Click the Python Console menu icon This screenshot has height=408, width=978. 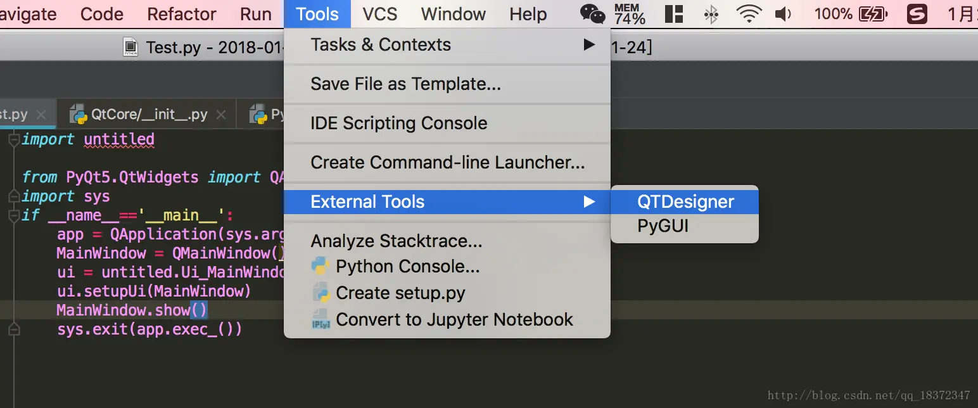321,266
